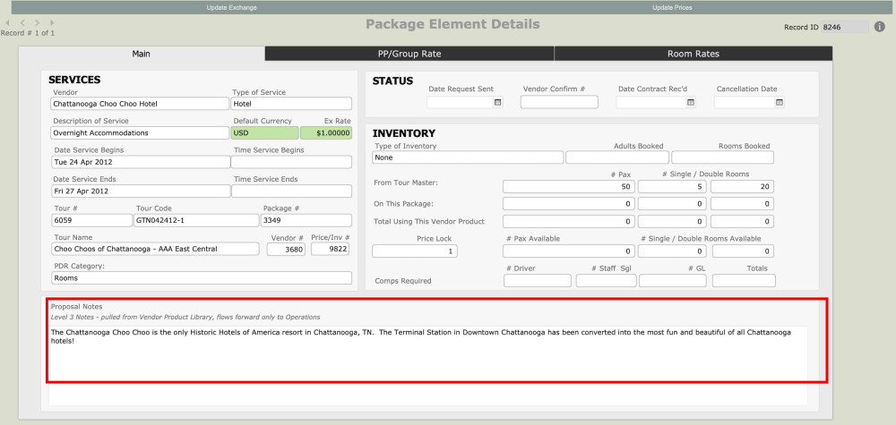Open the Type of Service field

(x=291, y=104)
